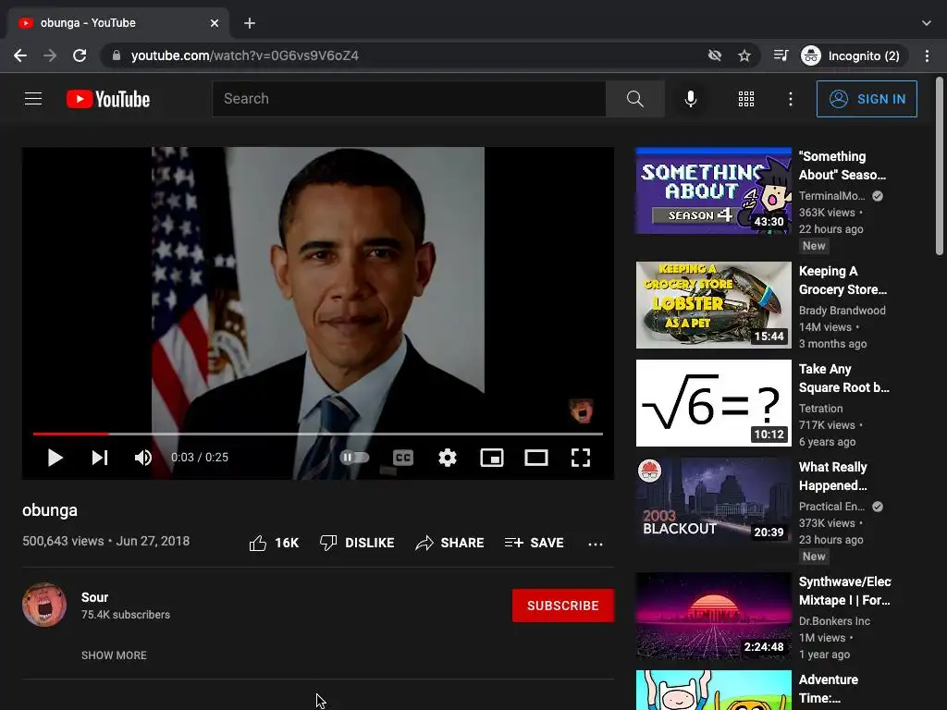
Task: Open the Something About Season 4 thumbnail
Action: [x=714, y=190]
